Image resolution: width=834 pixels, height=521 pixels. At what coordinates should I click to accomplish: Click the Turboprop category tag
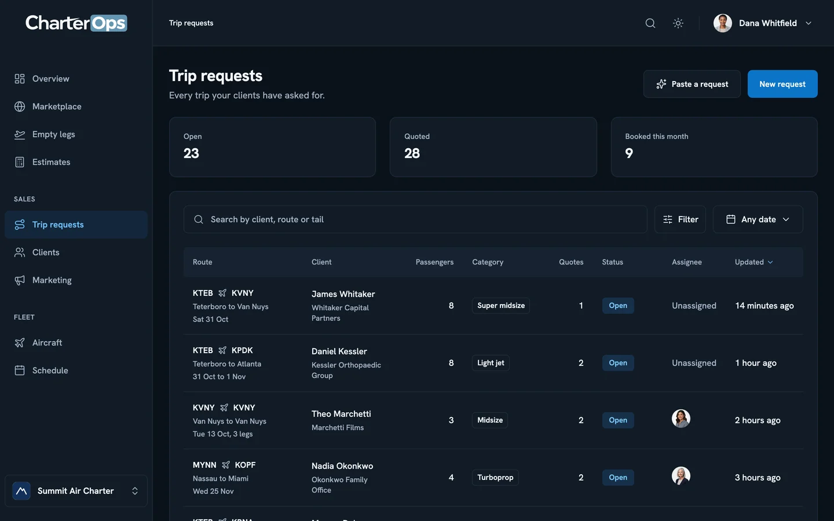[495, 478]
